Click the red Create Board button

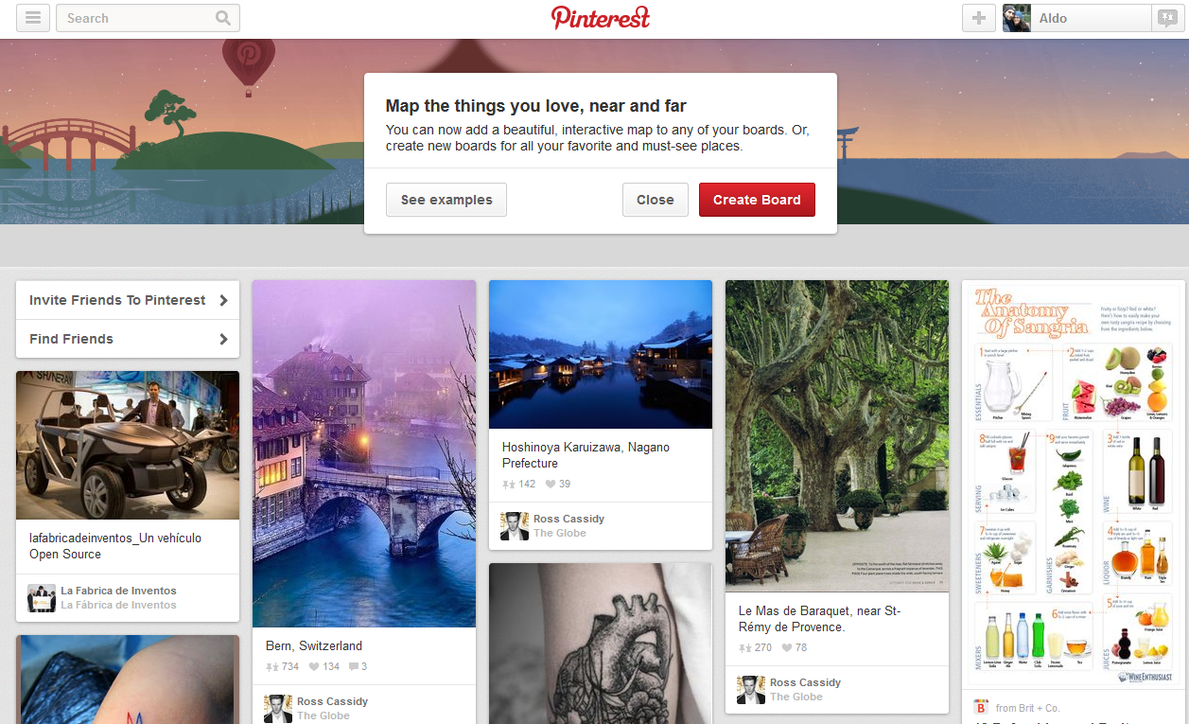pos(757,200)
